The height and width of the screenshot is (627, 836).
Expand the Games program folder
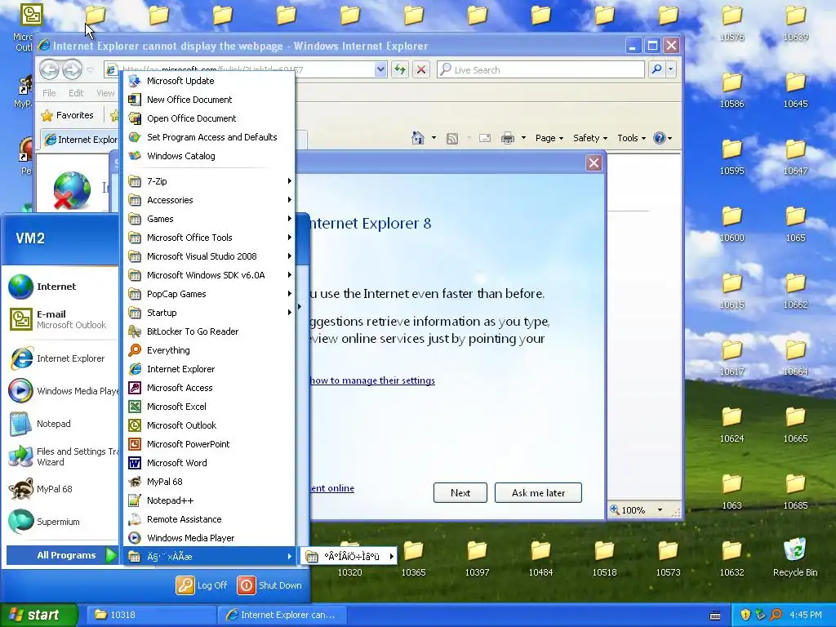[209, 219]
